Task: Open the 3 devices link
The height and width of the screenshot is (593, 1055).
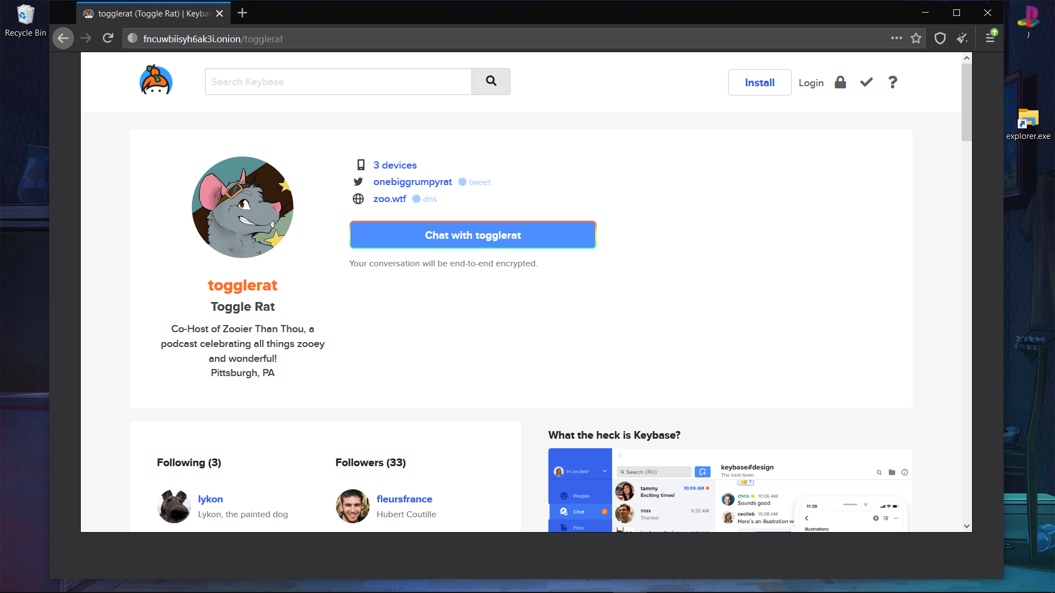Action: click(395, 165)
